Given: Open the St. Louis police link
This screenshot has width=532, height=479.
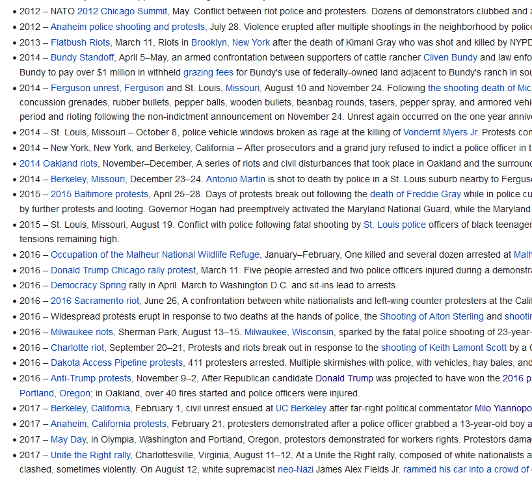Looking at the screenshot, I should [395, 225].
